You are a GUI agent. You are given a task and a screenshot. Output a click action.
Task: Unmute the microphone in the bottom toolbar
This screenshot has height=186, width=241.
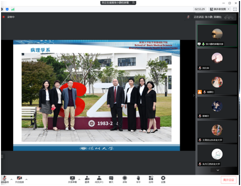coord(5,179)
